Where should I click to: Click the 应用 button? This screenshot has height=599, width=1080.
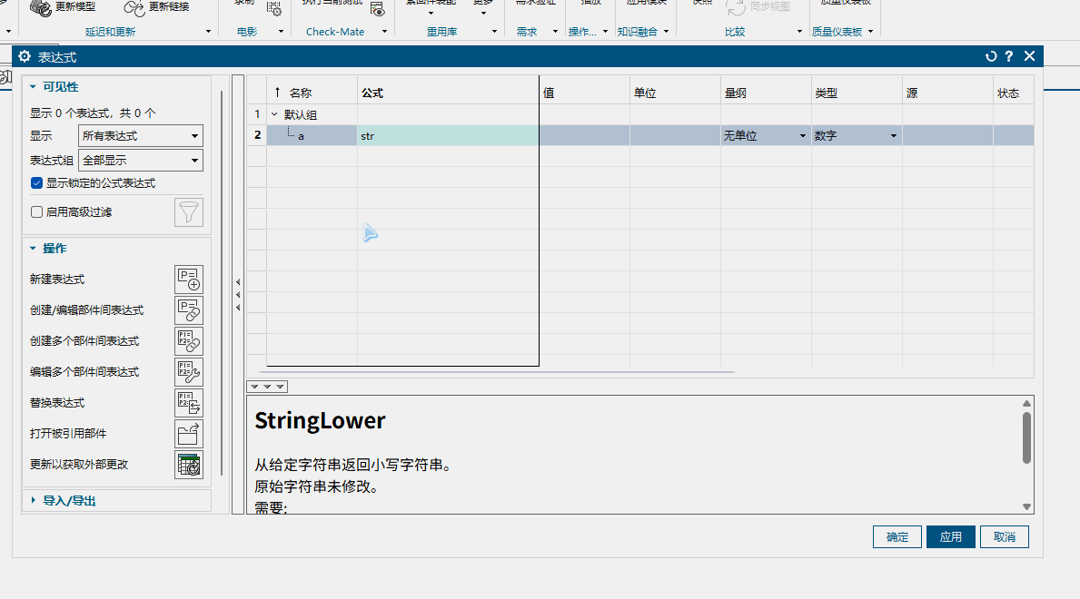point(950,537)
